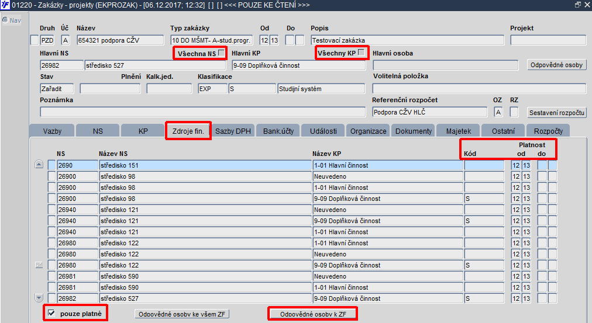Click the scroll-down arrow beside the NS list
The width and height of the screenshot is (592, 323).
pos(39,298)
